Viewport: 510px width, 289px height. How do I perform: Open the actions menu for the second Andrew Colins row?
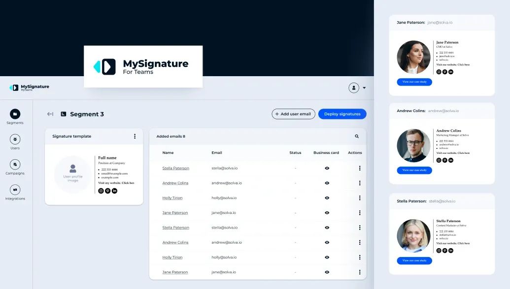point(360,242)
